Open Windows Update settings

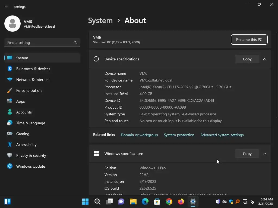tap(42, 166)
